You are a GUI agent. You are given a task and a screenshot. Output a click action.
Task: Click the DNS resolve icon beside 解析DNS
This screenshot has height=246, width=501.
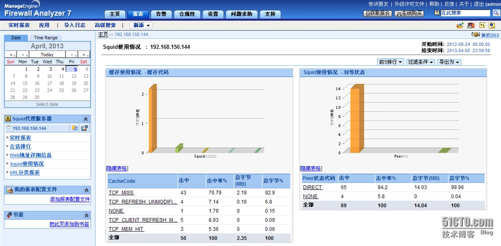coord(476,35)
